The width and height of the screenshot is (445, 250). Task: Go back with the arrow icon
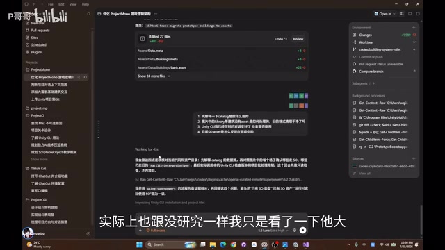(x=34, y=4)
